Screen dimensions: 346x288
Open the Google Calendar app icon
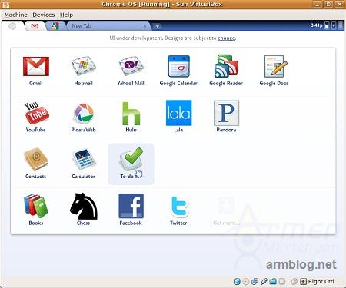(178, 66)
